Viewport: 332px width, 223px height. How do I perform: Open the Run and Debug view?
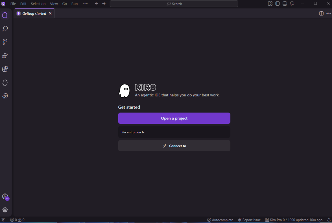(5, 56)
